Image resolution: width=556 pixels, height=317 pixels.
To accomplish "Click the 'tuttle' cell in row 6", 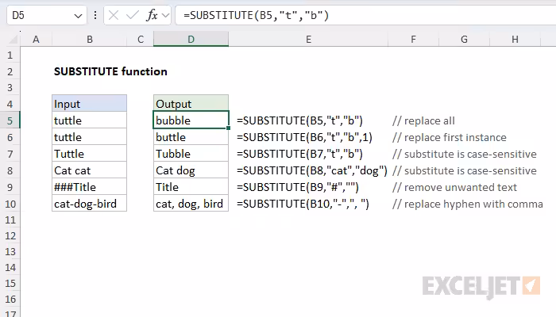I will [x=89, y=137].
